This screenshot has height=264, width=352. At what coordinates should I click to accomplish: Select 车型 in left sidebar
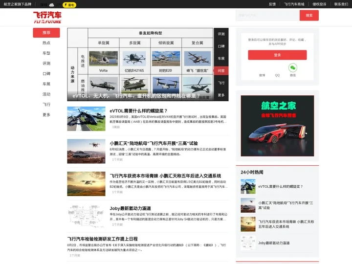coord(46,53)
